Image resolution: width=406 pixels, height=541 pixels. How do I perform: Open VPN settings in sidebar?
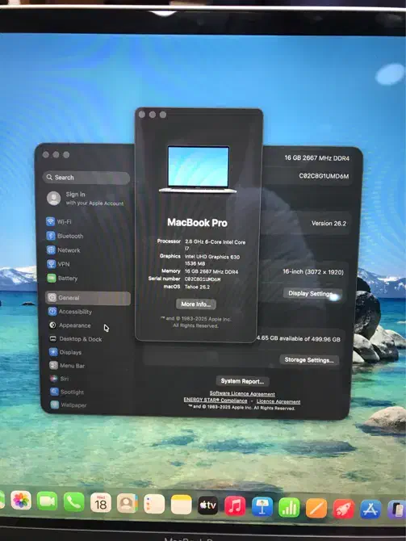(x=58, y=264)
